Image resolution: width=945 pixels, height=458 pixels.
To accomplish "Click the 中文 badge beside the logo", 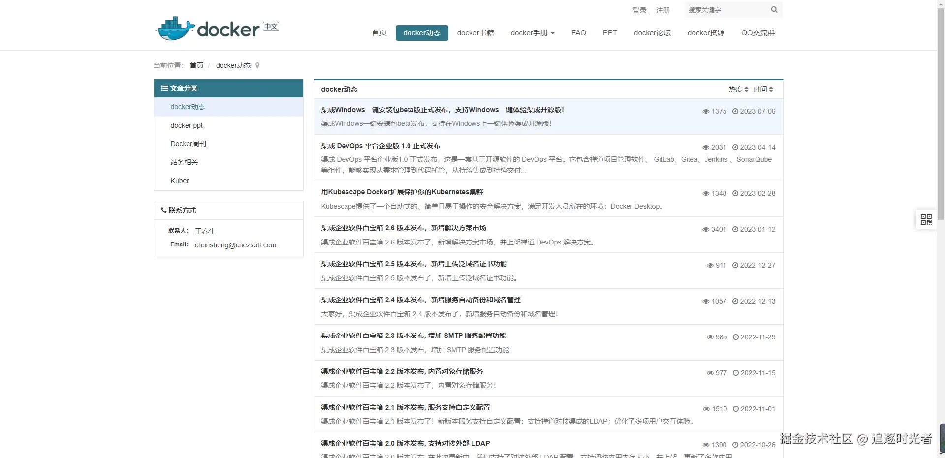I will [271, 26].
